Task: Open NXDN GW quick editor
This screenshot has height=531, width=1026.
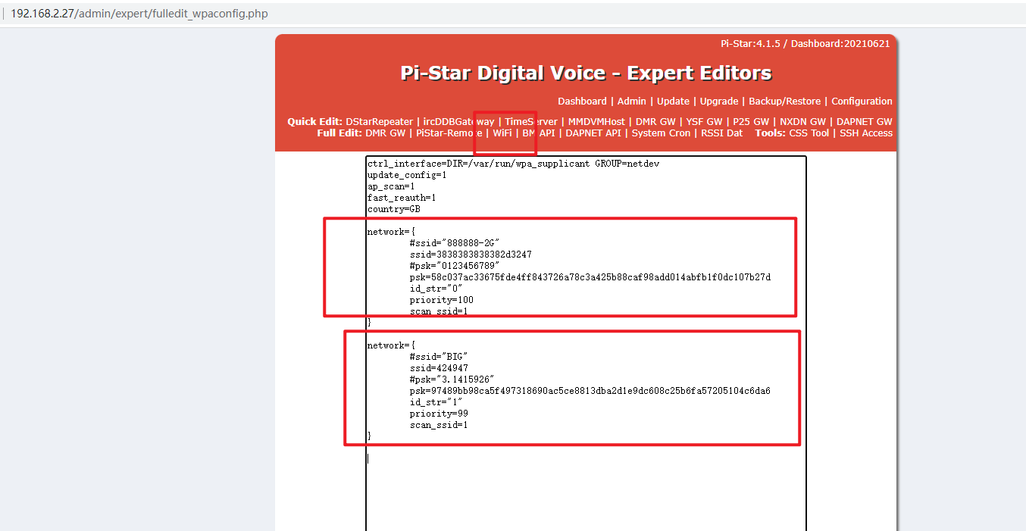Action: tap(803, 122)
